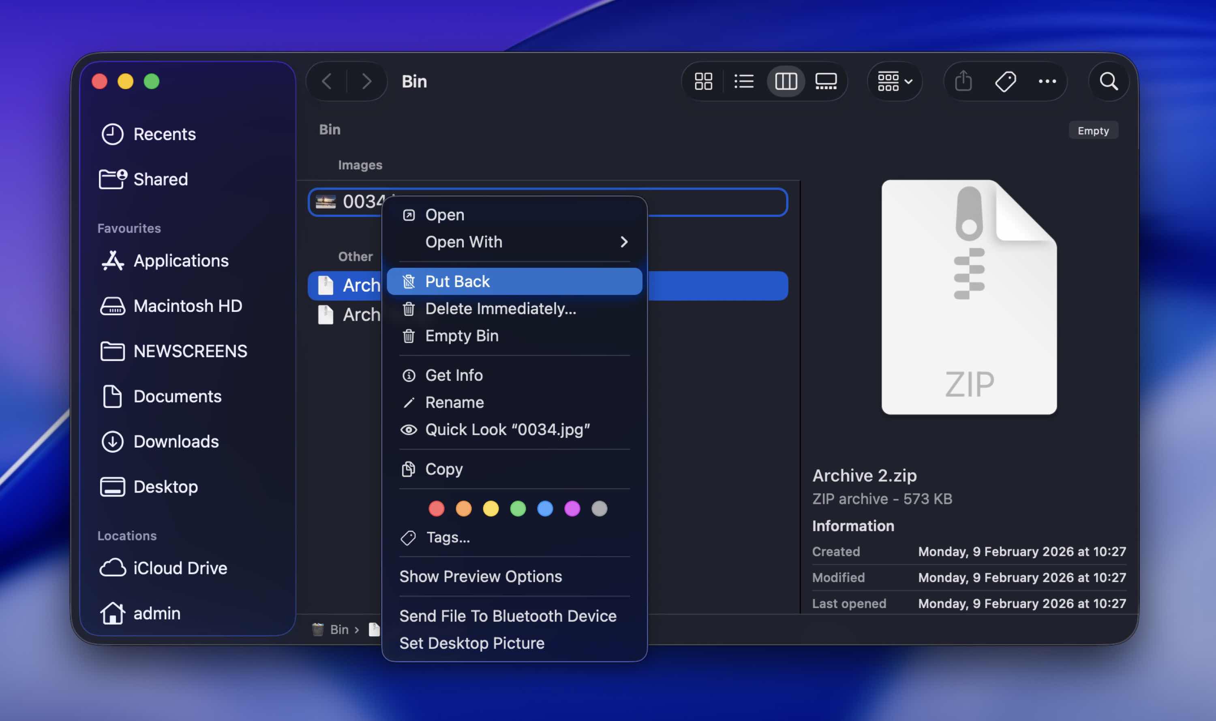Click Show Preview Options
Image resolution: width=1216 pixels, height=721 pixels.
click(x=480, y=576)
